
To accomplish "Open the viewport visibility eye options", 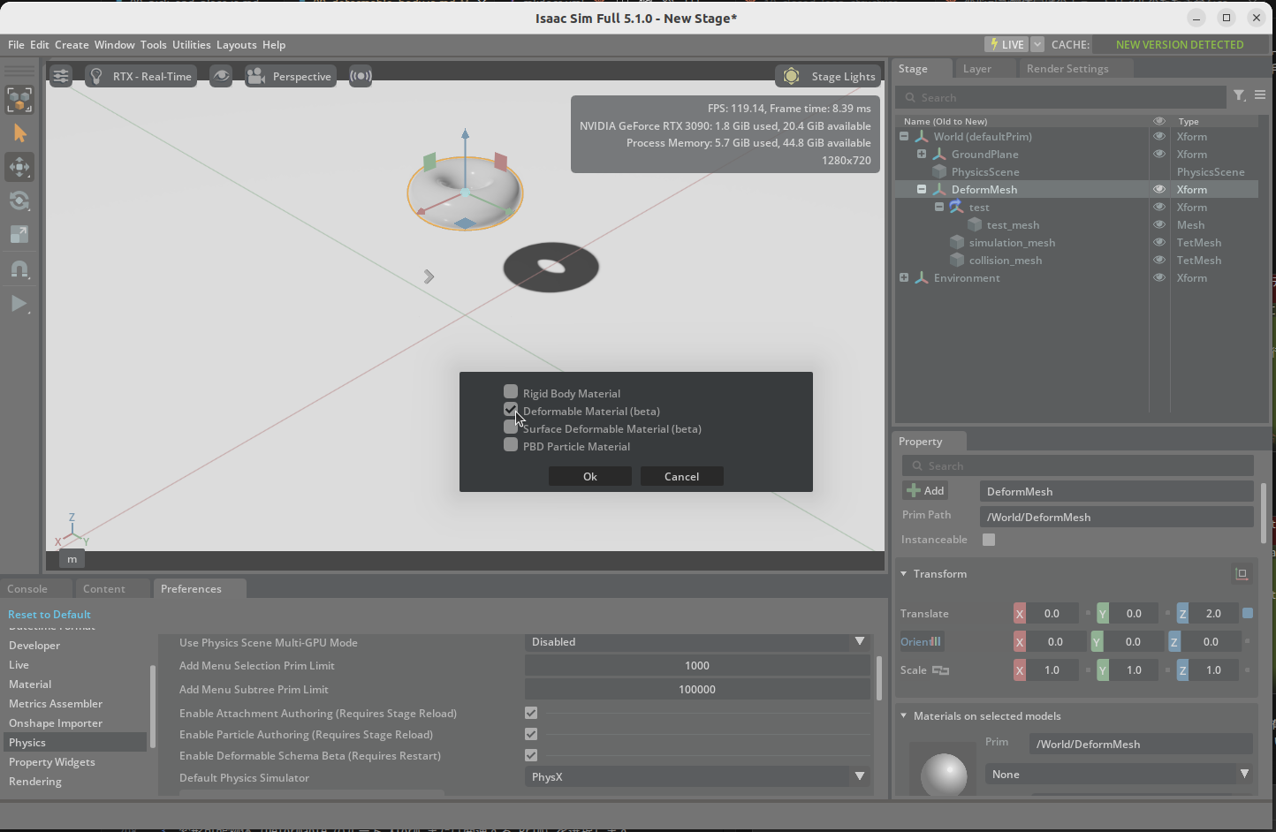I will (x=221, y=76).
